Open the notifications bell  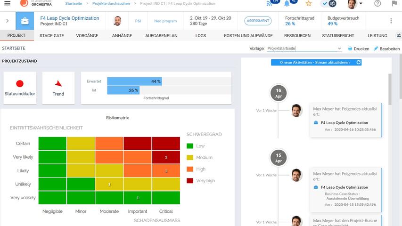coord(287,3)
